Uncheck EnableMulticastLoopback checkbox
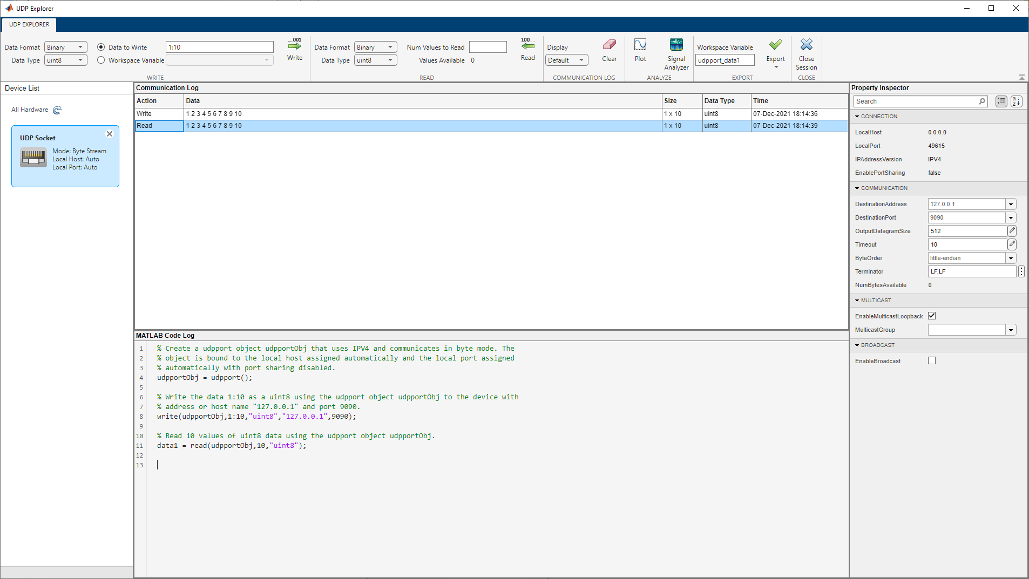 (932, 316)
